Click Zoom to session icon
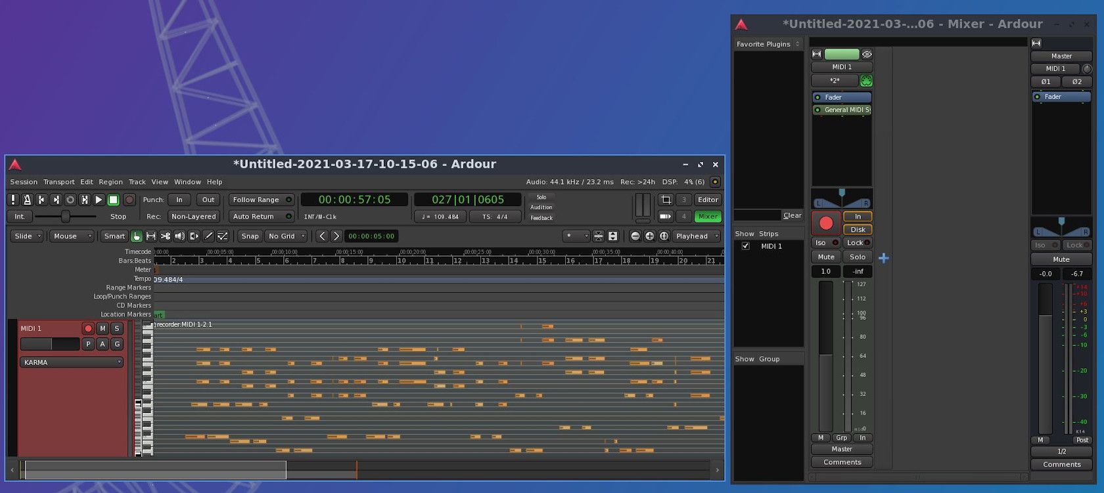This screenshot has height=493, width=1104. (x=664, y=236)
